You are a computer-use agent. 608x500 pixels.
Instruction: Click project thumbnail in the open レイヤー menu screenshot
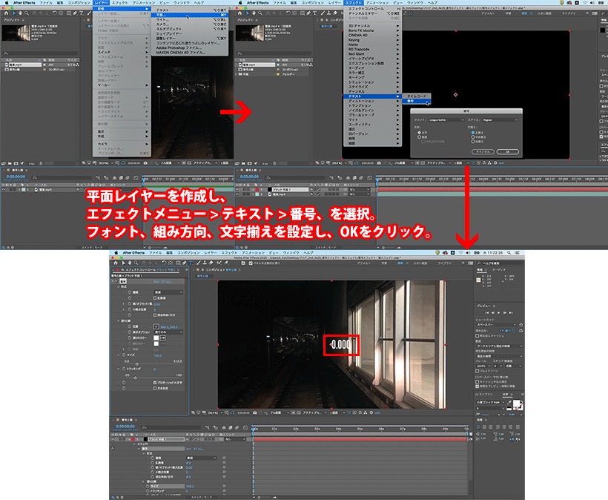(x=16, y=33)
